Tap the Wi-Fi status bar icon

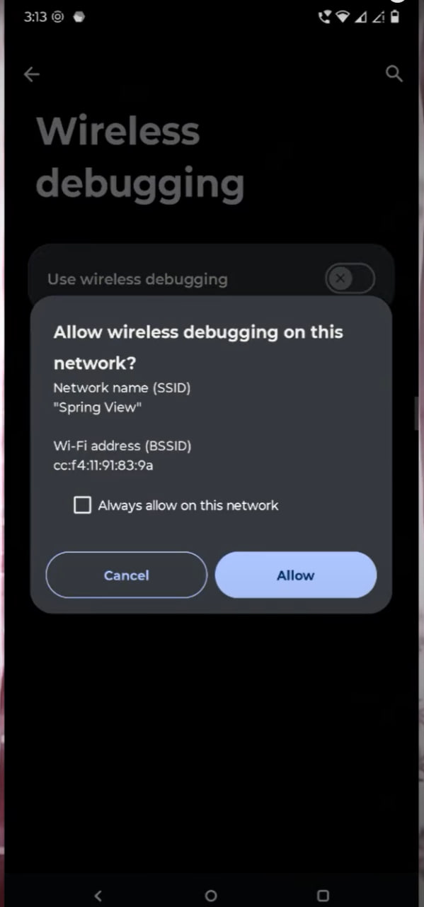[343, 17]
